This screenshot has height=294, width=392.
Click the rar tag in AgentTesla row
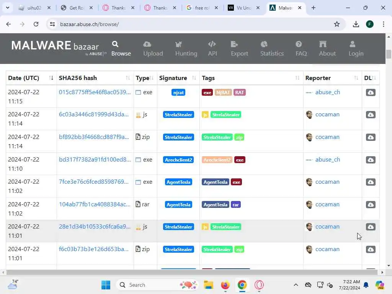(235, 205)
